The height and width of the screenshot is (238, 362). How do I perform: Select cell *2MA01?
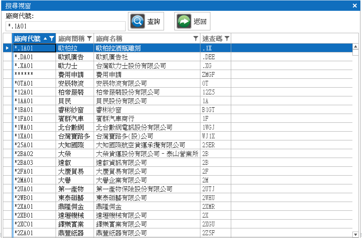(x=34, y=180)
